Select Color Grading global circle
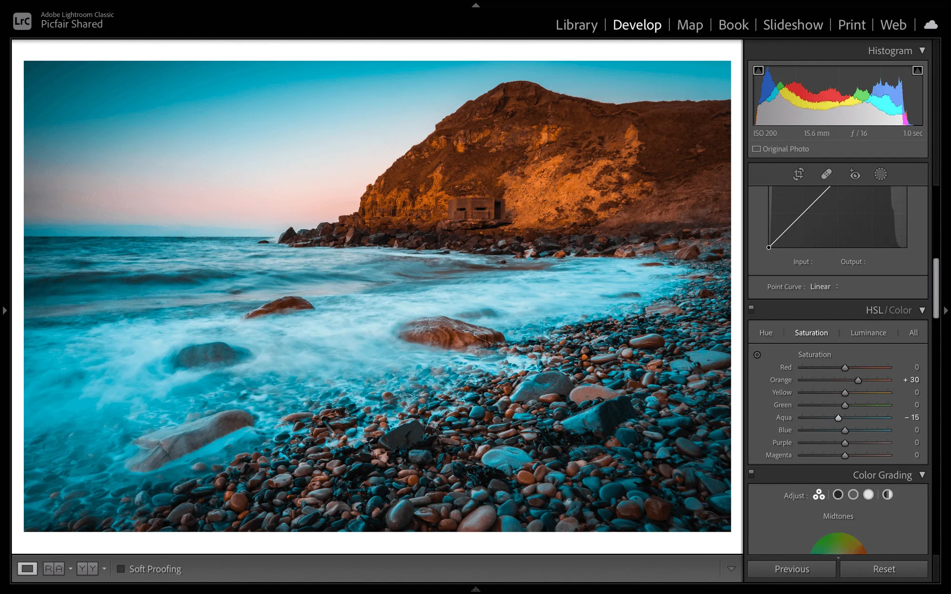951x594 pixels. [887, 495]
